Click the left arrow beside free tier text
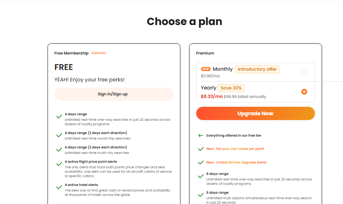The height and width of the screenshot is (204, 343). point(201,136)
